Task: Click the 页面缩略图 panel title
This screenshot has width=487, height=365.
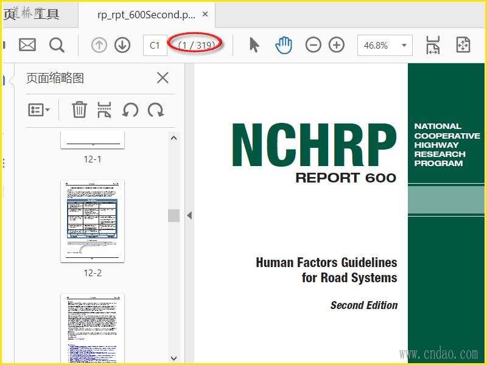Action: pos(55,78)
